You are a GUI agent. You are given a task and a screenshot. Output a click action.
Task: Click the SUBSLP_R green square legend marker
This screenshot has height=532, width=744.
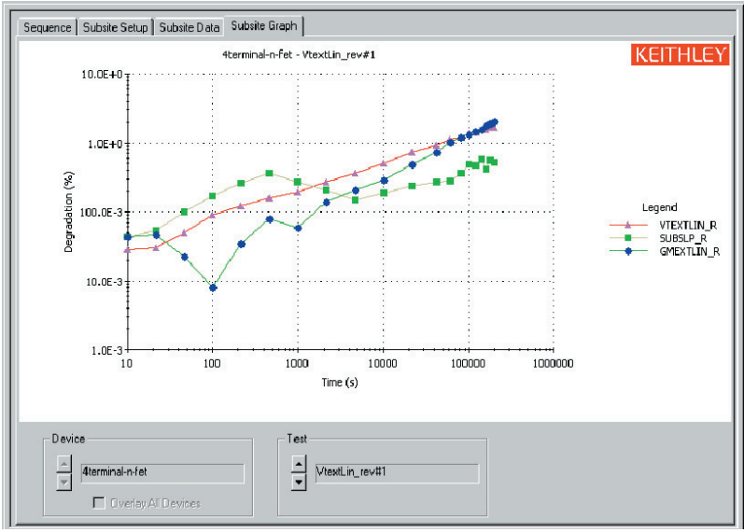pos(628,238)
